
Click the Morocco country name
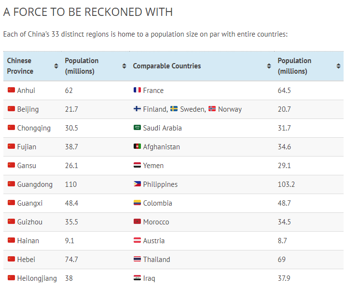pos(156,222)
